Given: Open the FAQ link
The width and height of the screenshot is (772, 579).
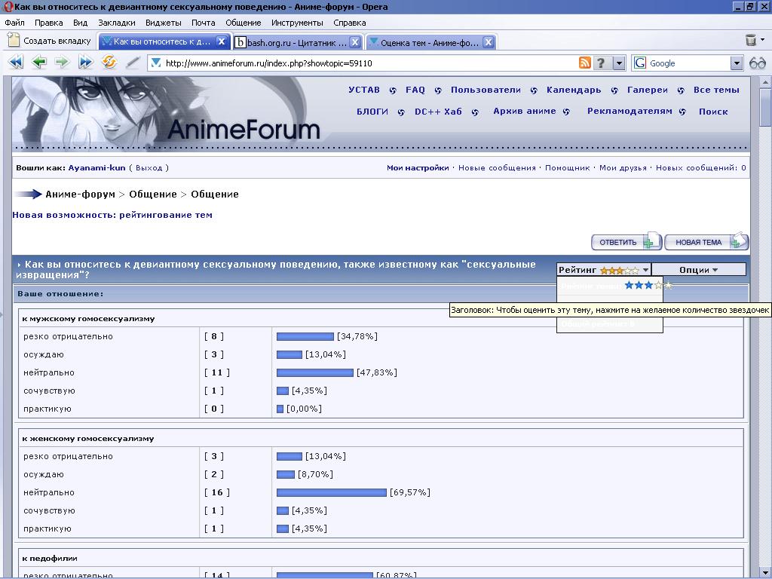Looking at the screenshot, I should (x=415, y=90).
